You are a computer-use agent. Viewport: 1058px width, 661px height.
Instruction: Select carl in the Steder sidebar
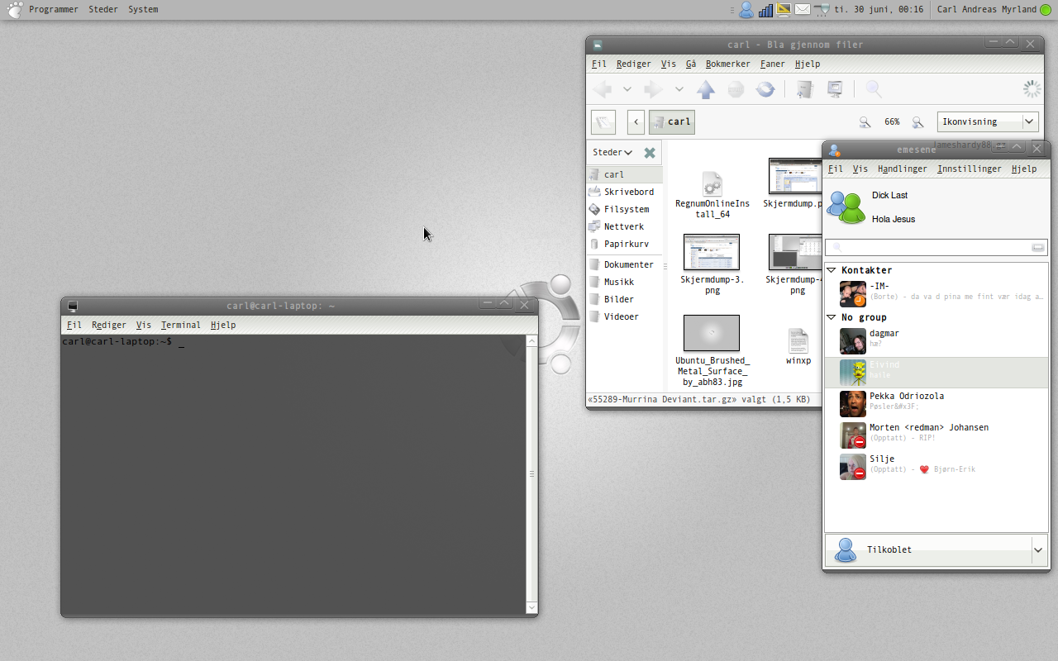[x=624, y=174]
